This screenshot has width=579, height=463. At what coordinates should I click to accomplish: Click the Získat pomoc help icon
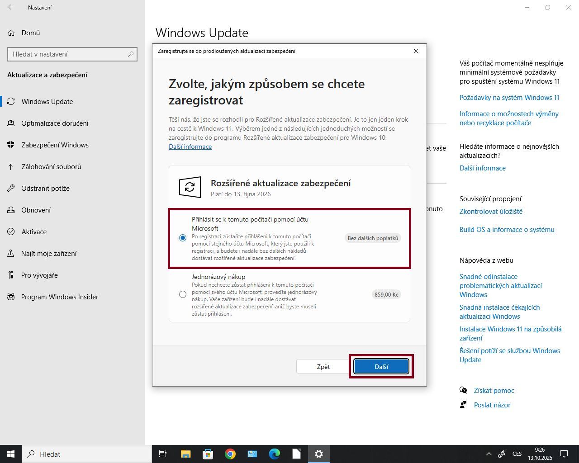[463, 390]
